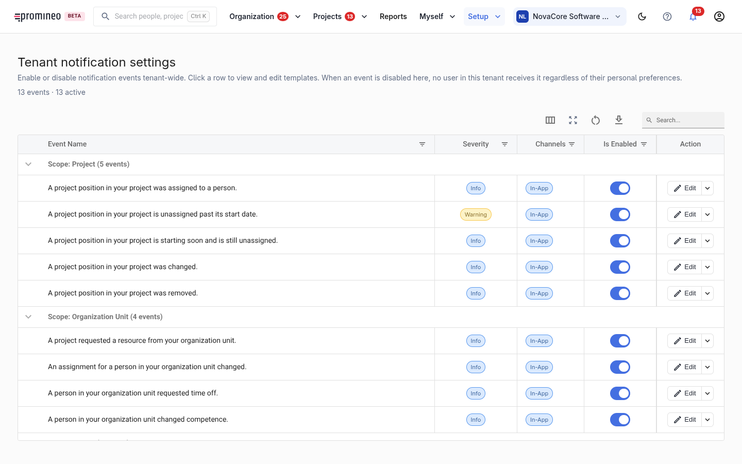Go to Reports
This screenshot has width=742, height=464.
click(x=393, y=16)
